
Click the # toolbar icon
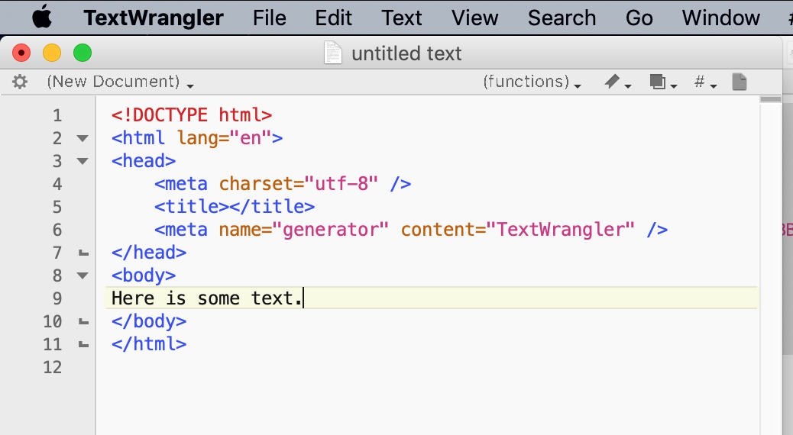coord(701,82)
